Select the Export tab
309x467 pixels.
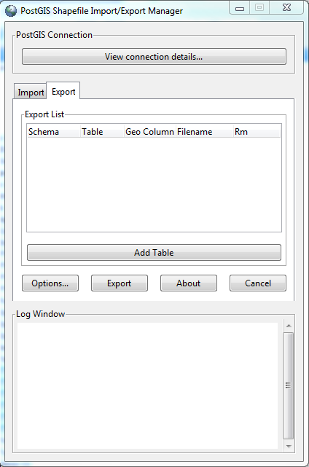tap(63, 92)
